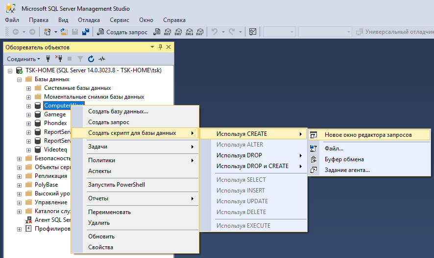Click the Refresh icon in Object Explorer toolbar
Image resolution: width=434 pixels, height=258 pixels.
[x=91, y=59]
